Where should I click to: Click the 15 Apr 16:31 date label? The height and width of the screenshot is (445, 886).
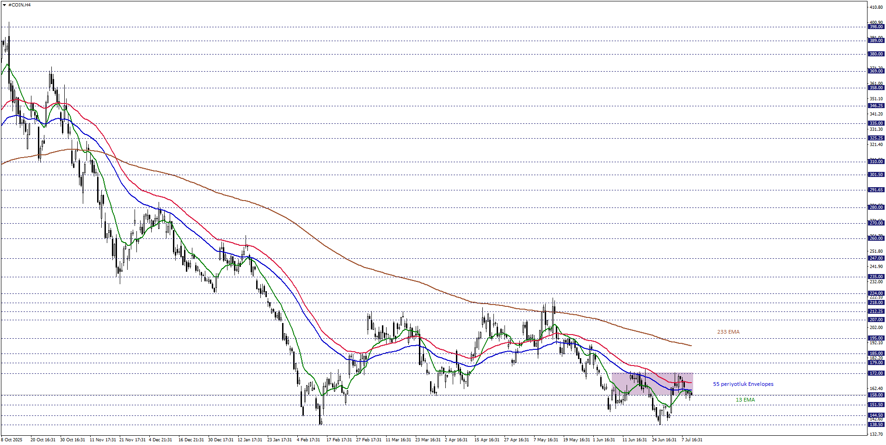click(487, 439)
